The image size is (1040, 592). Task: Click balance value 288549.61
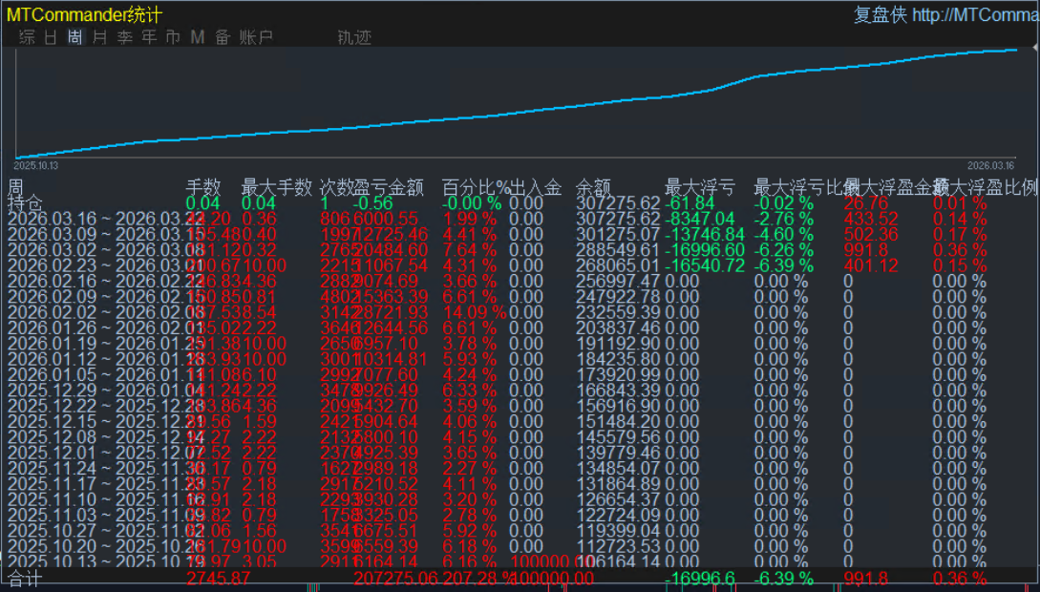618,250
